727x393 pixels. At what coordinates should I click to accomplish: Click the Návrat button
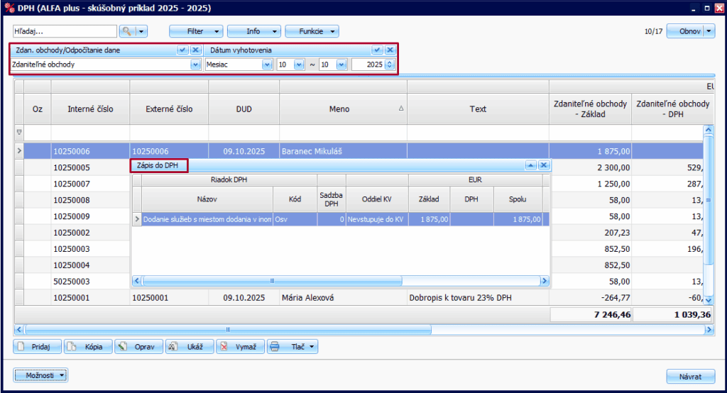(690, 377)
